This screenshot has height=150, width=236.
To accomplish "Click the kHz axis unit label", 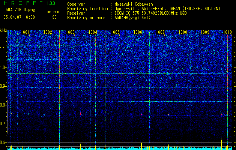I will (x=3, y=30).
